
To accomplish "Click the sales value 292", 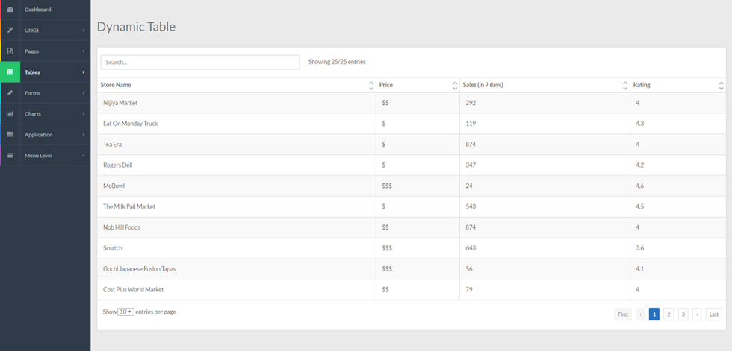I will (471, 103).
